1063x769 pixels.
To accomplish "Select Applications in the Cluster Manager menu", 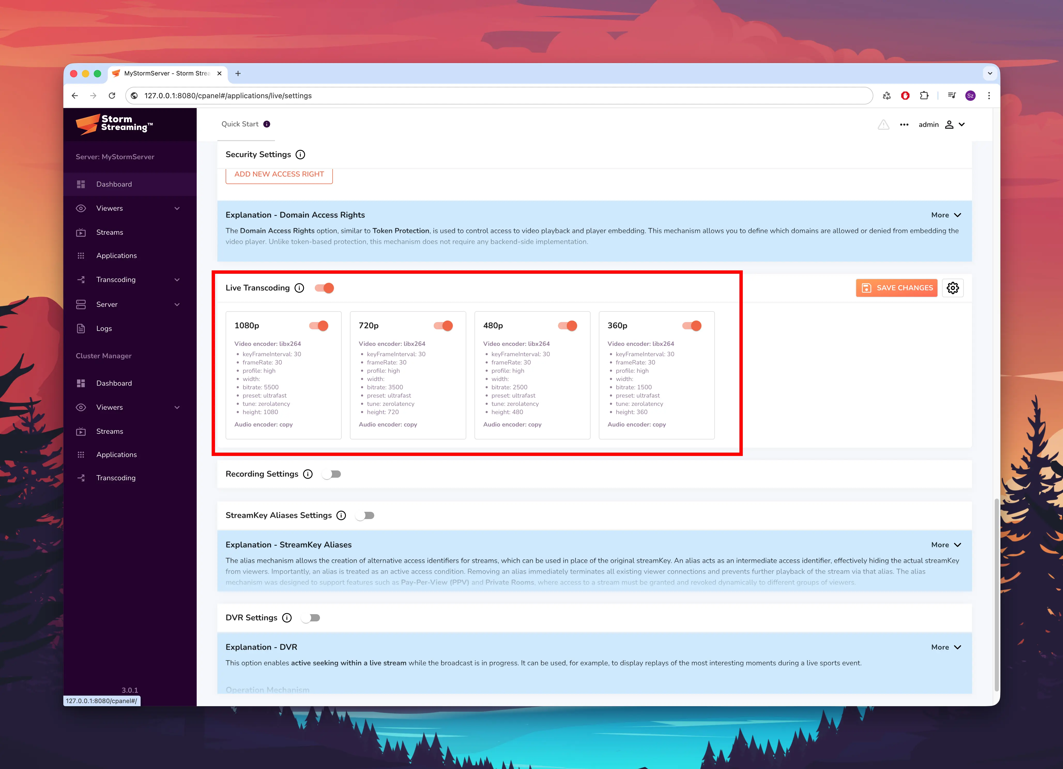I will 116,454.
